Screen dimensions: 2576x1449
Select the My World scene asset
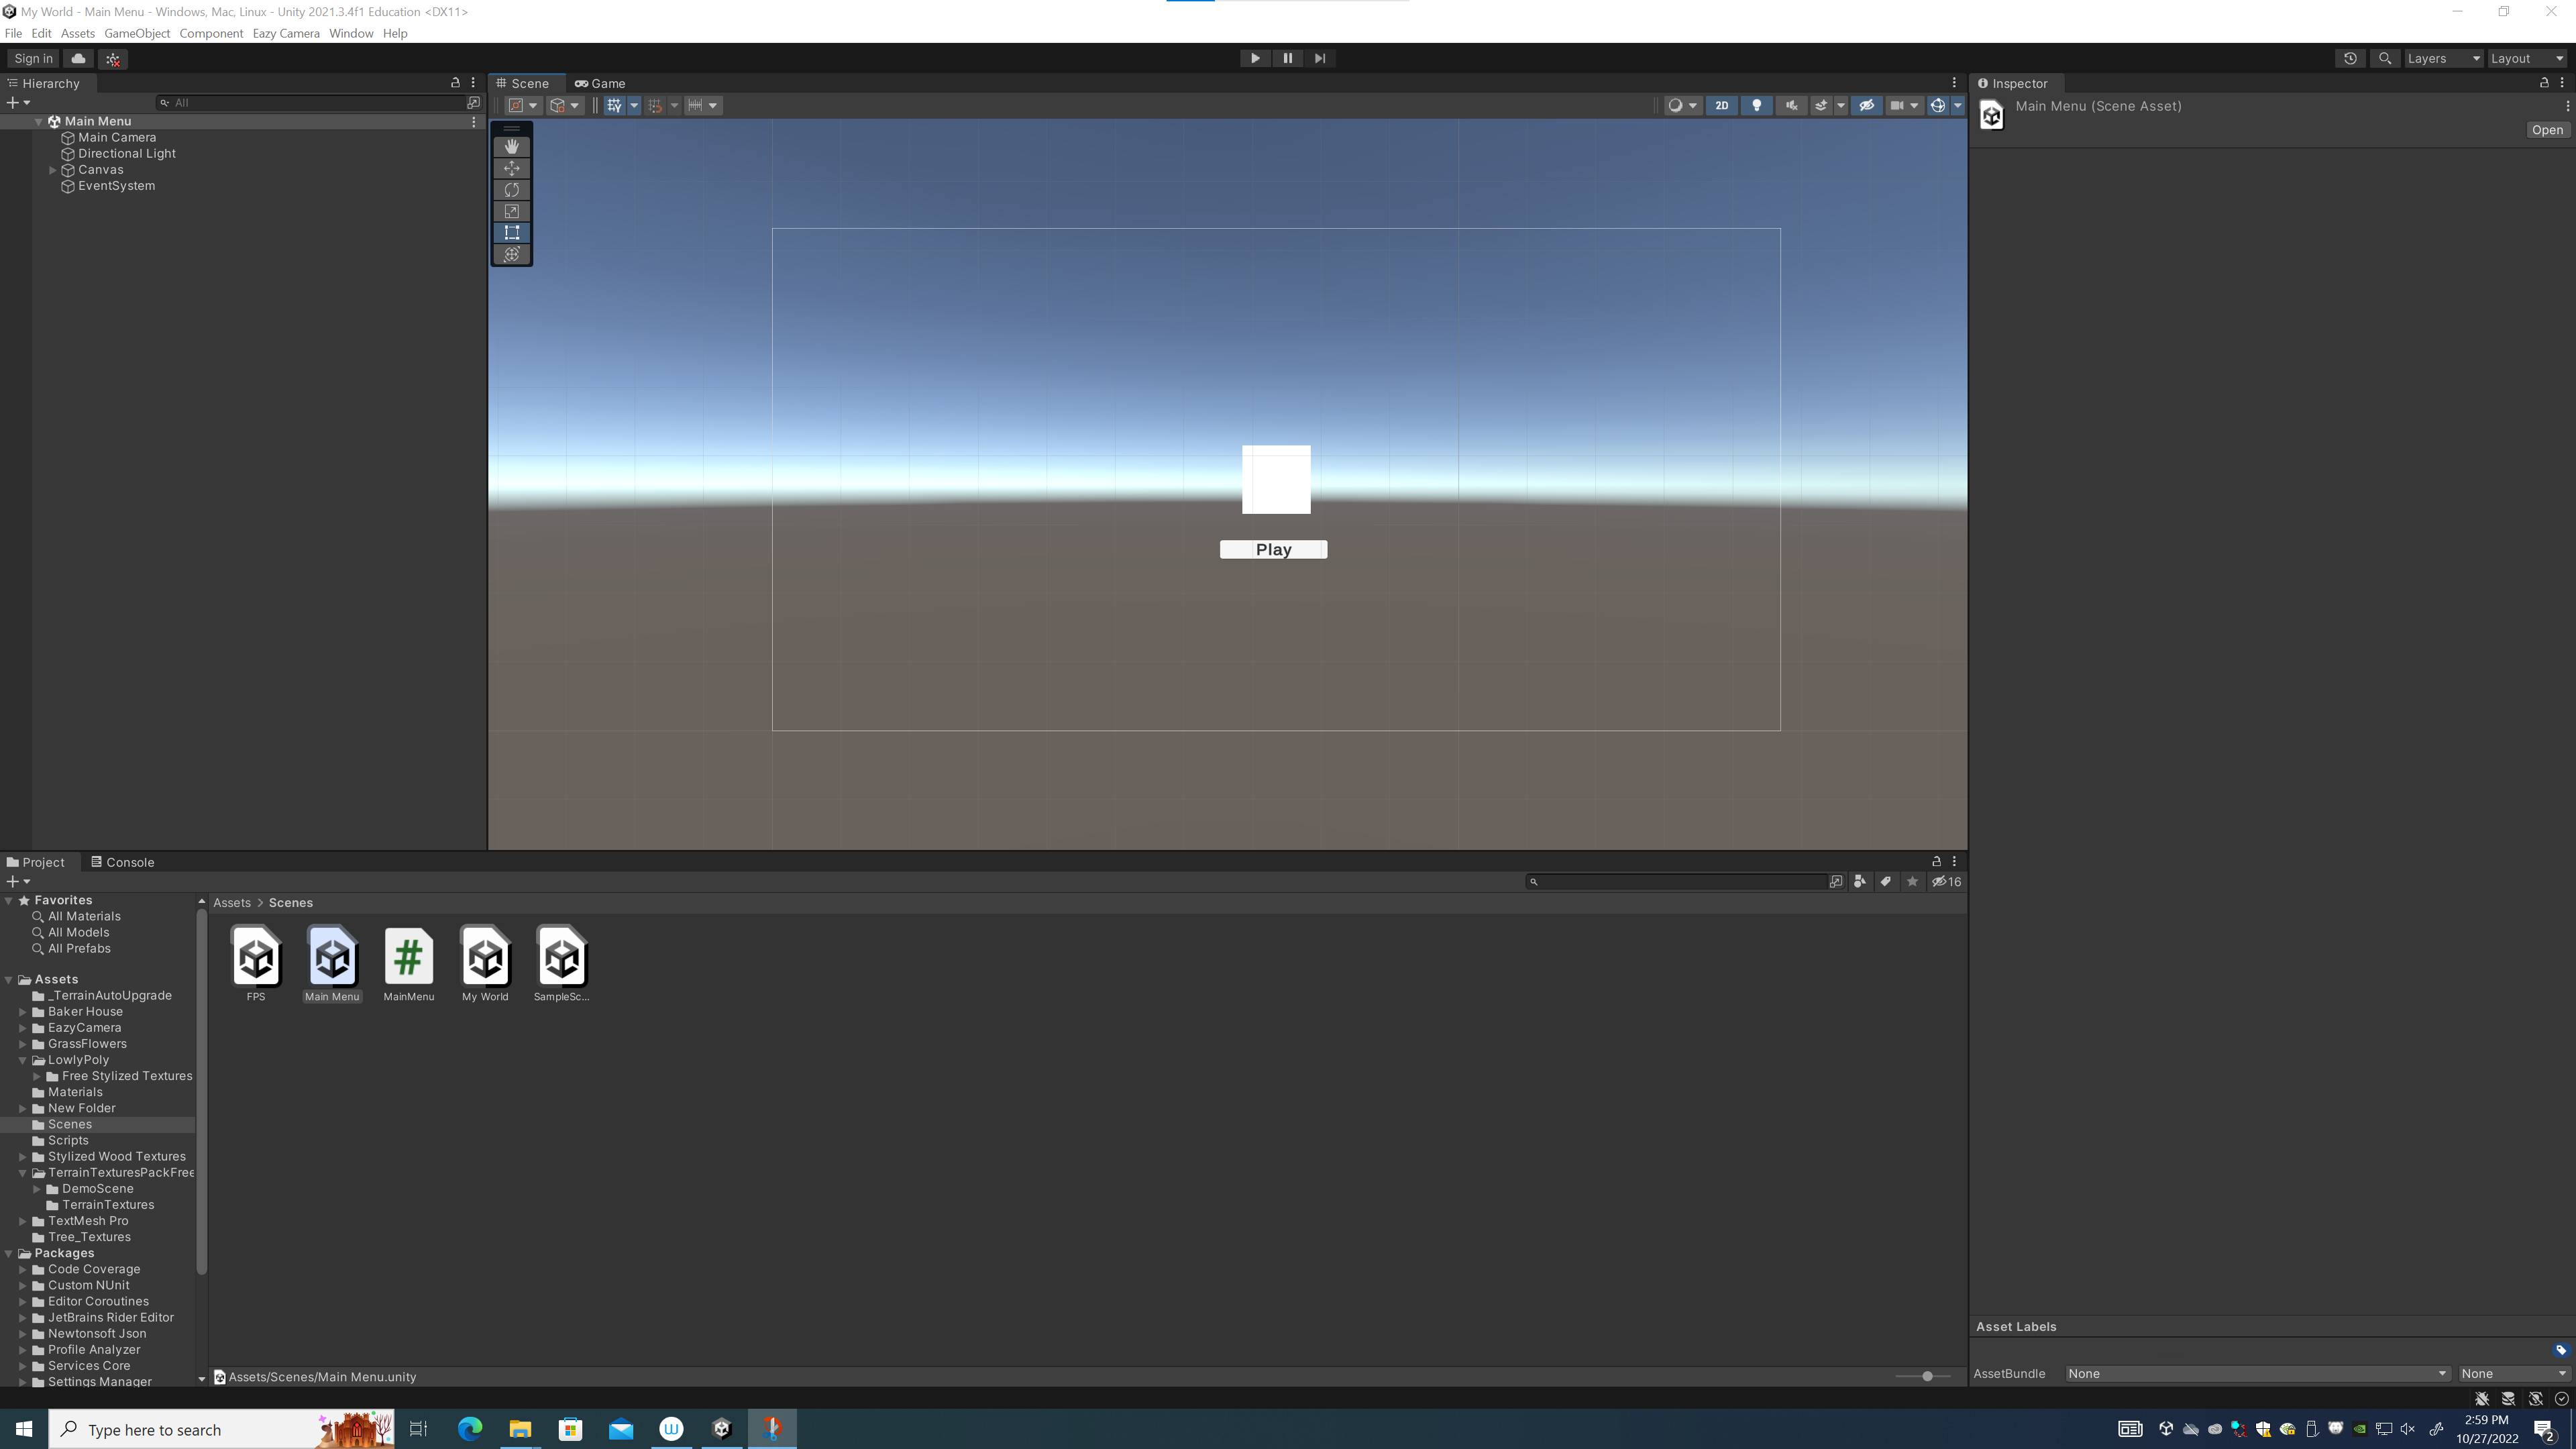tap(485, 963)
